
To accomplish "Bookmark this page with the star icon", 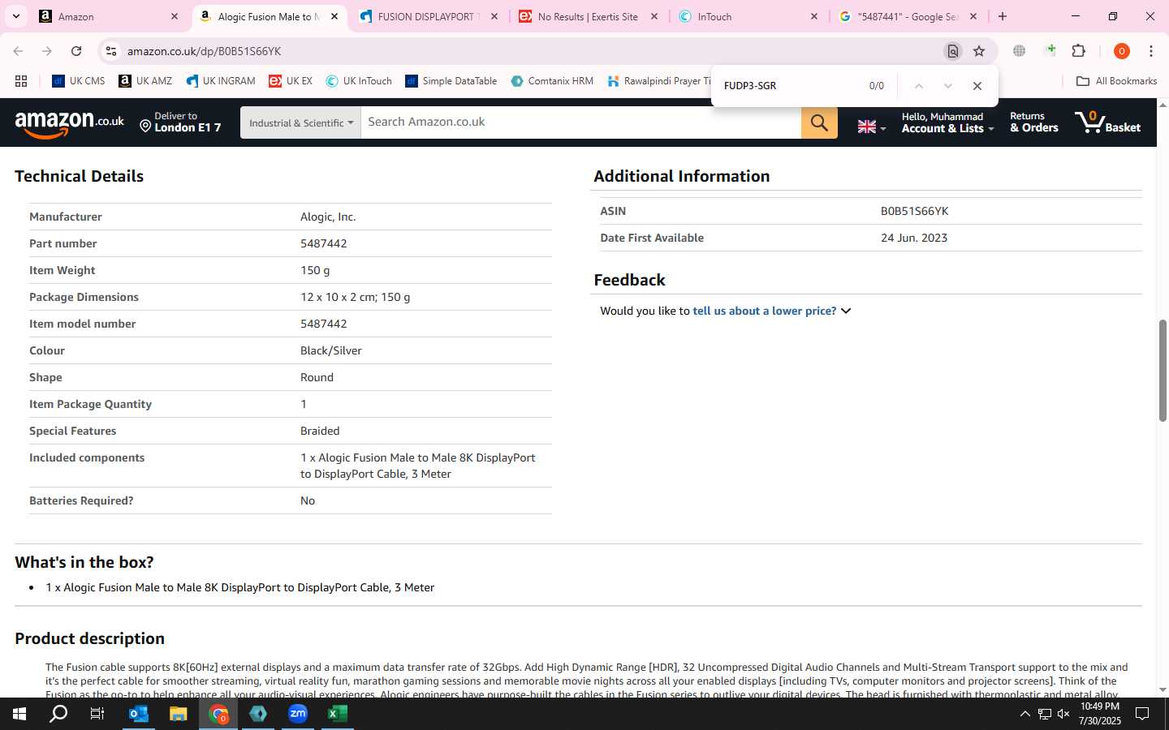I will tap(979, 51).
